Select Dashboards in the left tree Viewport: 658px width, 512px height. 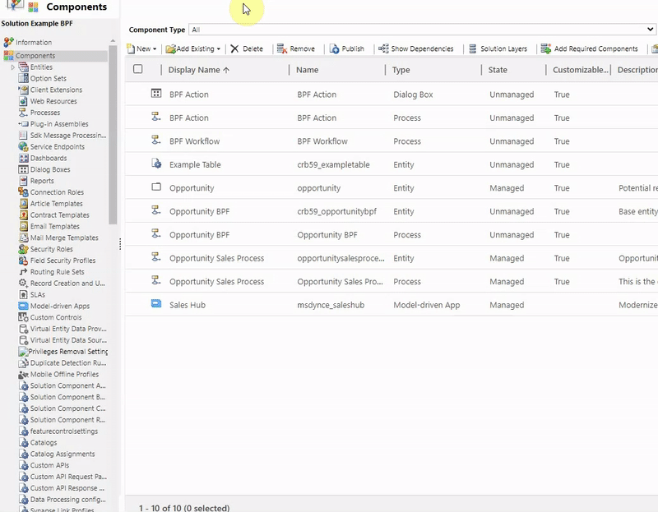49,158
